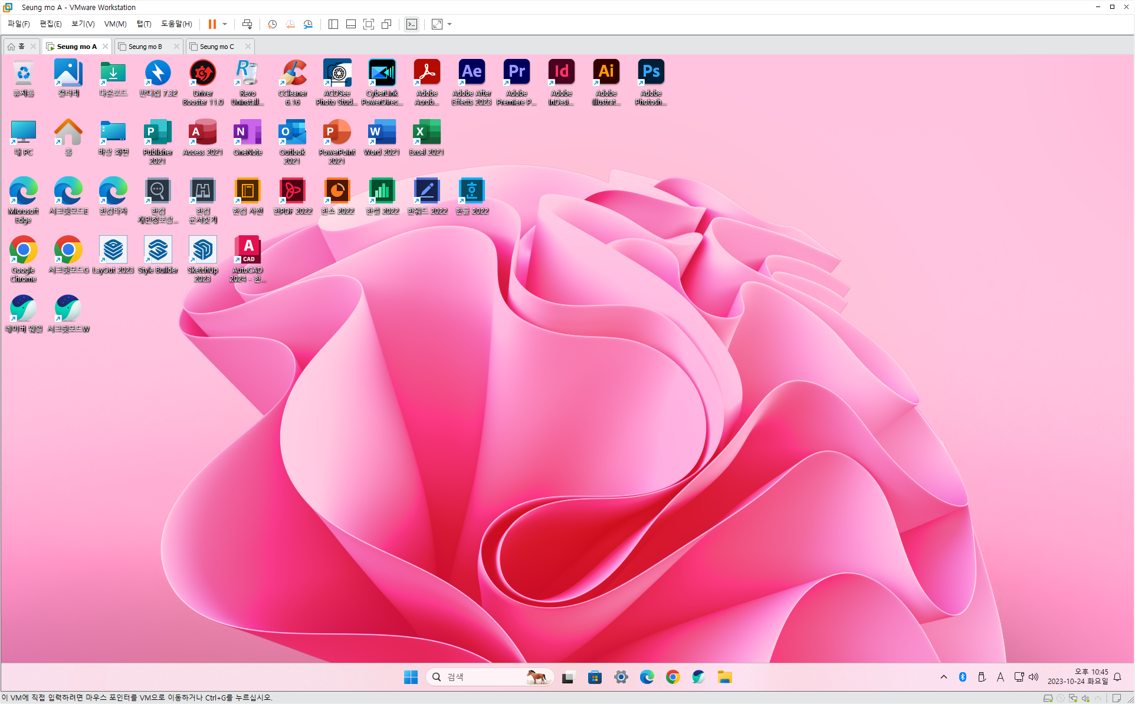Toggle the library sidebar panel icon
The width and height of the screenshot is (1135, 704).
pyautogui.click(x=333, y=24)
